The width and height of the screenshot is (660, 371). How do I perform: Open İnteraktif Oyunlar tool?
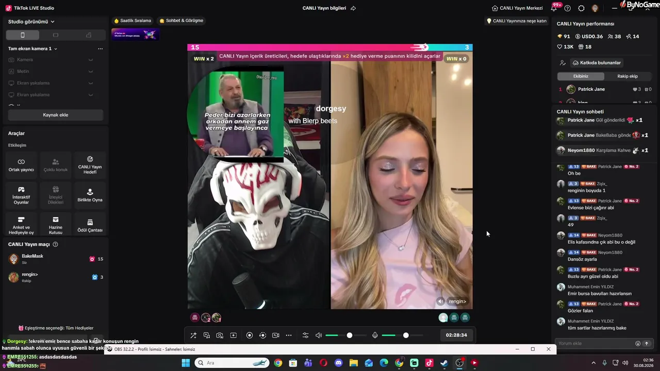pos(21,196)
